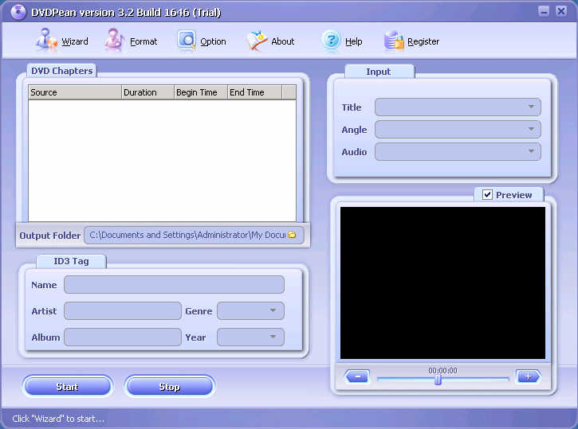Sort by the Source column header
This screenshot has height=429, width=578.
coord(75,92)
